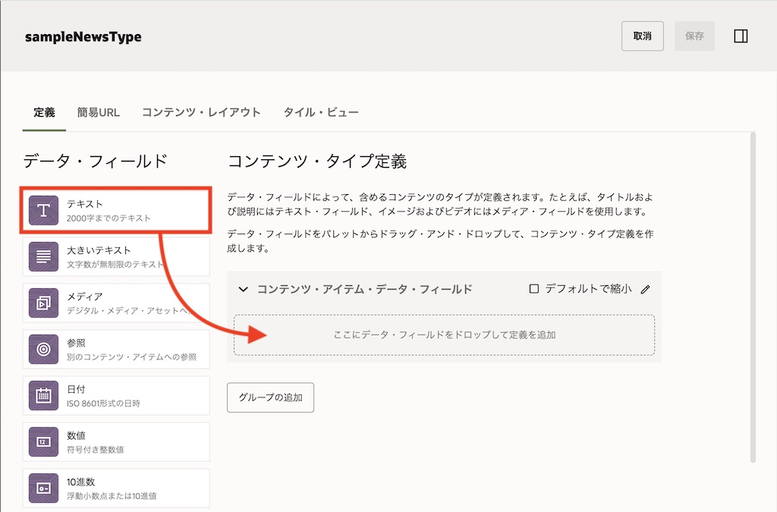Click the グループの追加 button
This screenshot has height=512, width=777.
pos(270,397)
